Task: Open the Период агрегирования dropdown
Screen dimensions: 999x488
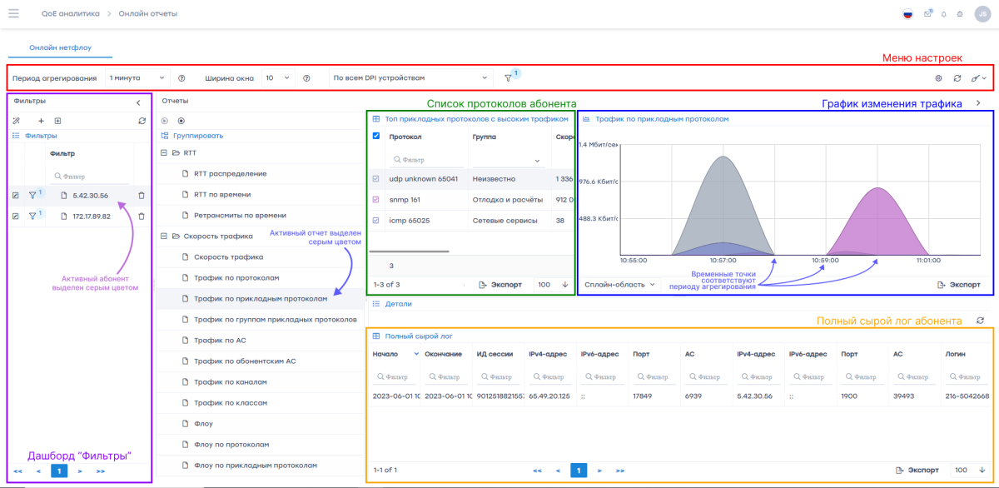Action: 137,78
